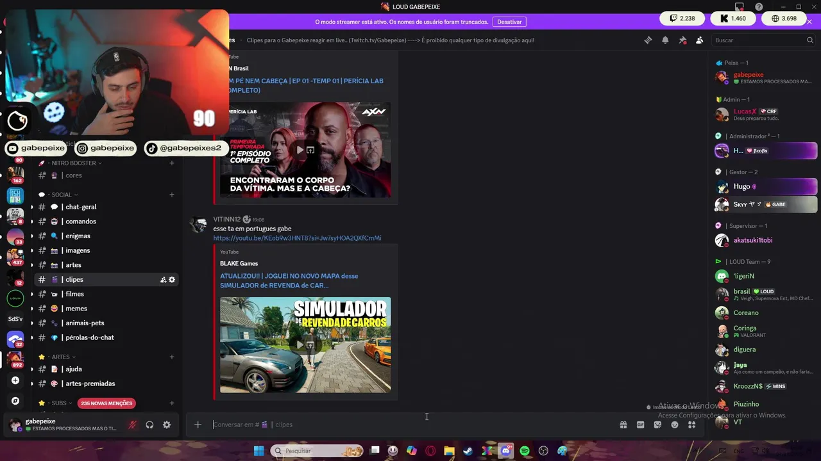Click the taskbar Pesquisar search box
This screenshot has width=821, height=461.
pyautogui.click(x=317, y=451)
